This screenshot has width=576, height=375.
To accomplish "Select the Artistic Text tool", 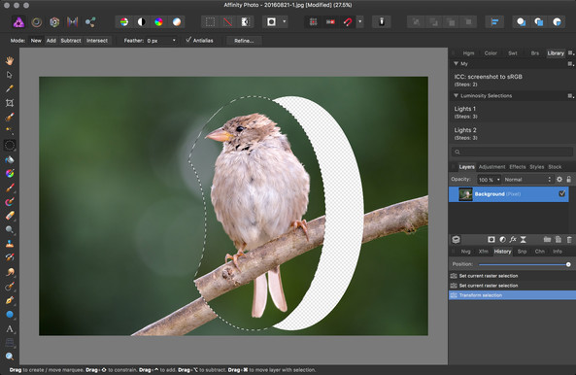I will click(10, 329).
